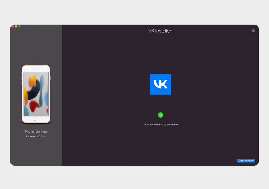This screenshot has width=269, height=189.
Task: Minimize the window with the yellow button
Action: click(16, 27)
